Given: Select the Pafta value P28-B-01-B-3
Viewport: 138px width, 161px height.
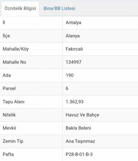Looking at the screenshot, I should pyautogui.click(x=79, y=154).
